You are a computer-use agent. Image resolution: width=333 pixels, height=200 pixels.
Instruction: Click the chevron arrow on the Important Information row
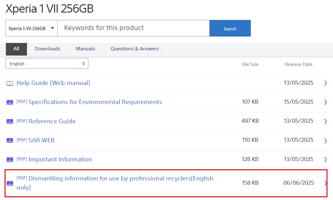coord(326,160)
